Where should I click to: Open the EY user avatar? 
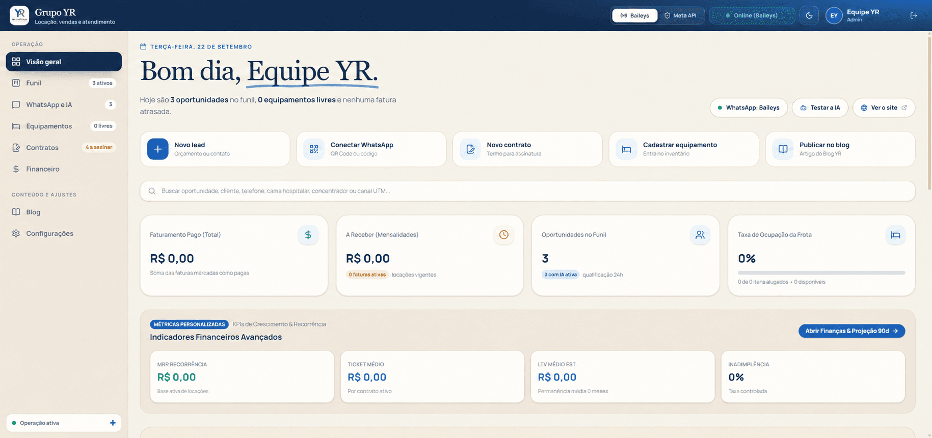[x=834, y=15]
